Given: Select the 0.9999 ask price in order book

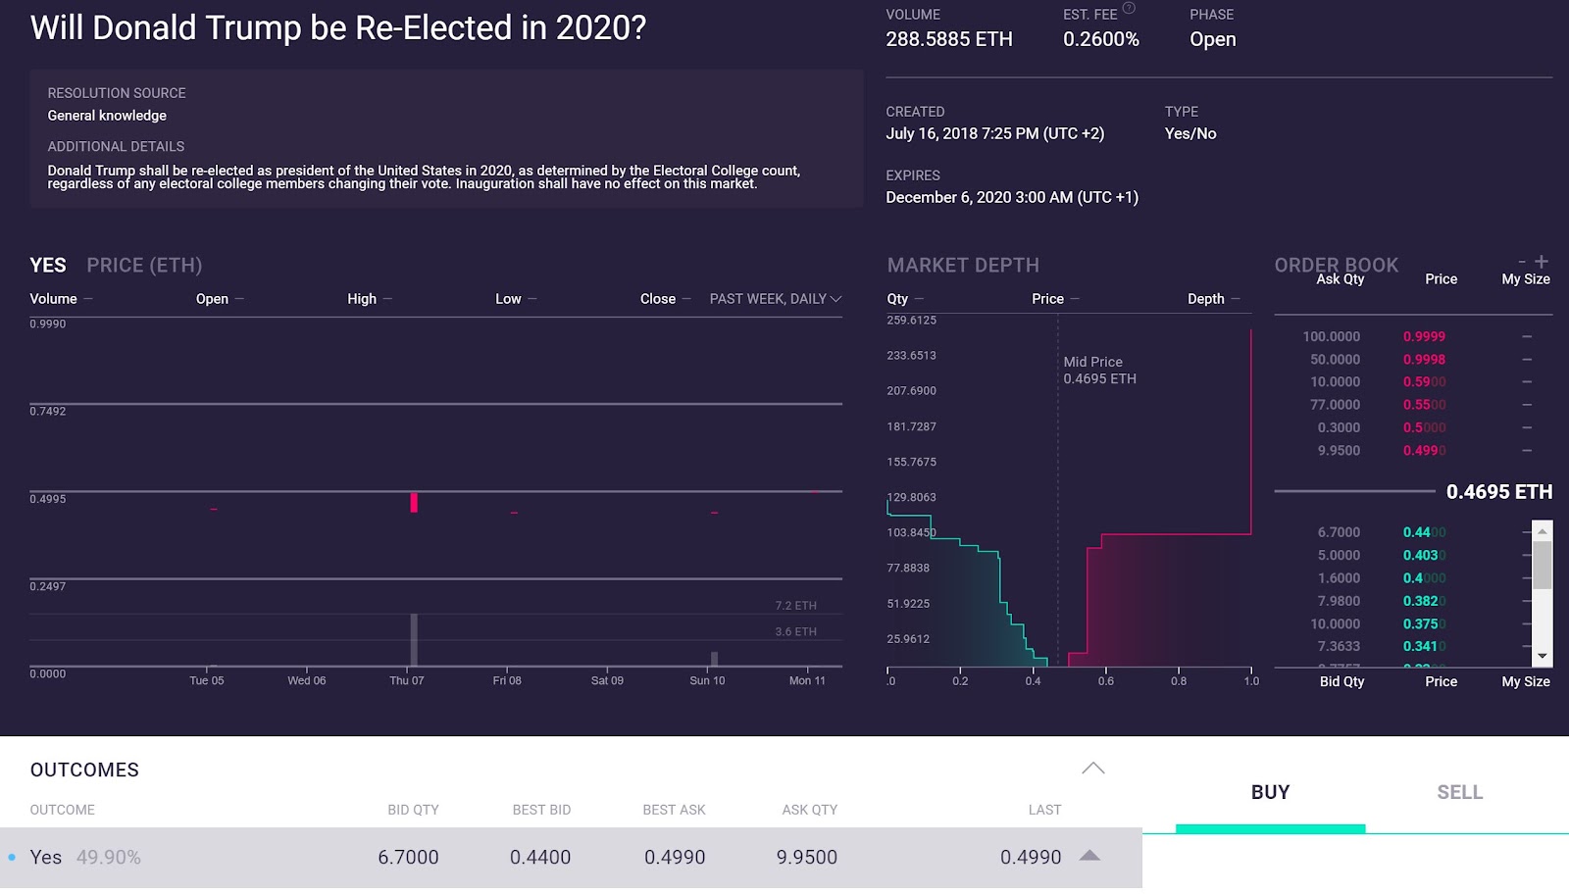Looking at the screenshot, I should tap(1424, 336).
